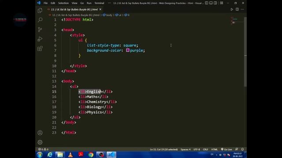Click 'list-style-type' property on line 6

point(103,45)
